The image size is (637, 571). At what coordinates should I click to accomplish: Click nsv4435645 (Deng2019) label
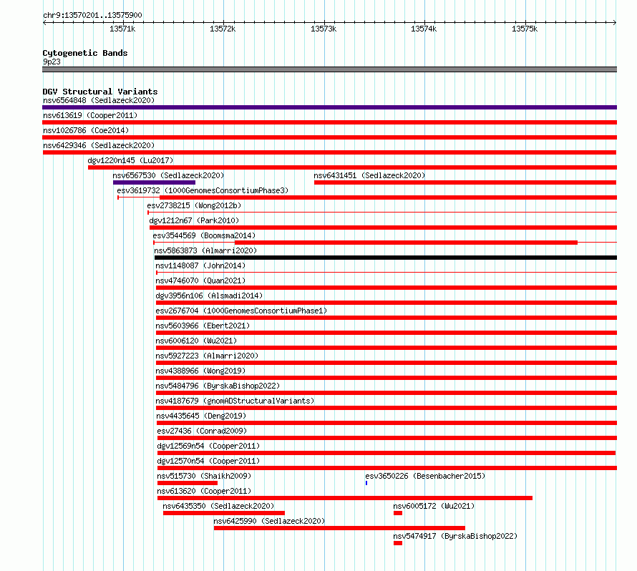point(202,416)
